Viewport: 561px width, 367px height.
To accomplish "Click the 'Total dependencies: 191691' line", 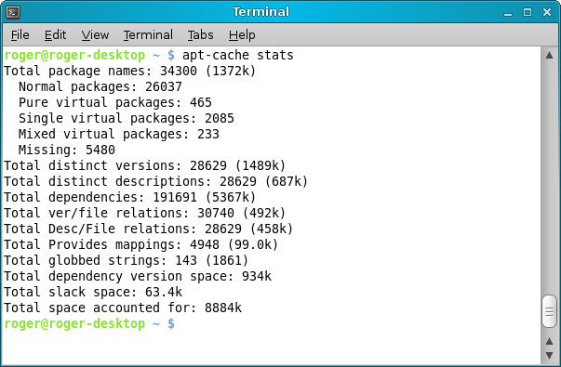I will pyautogui.click(x=130, y=197).
